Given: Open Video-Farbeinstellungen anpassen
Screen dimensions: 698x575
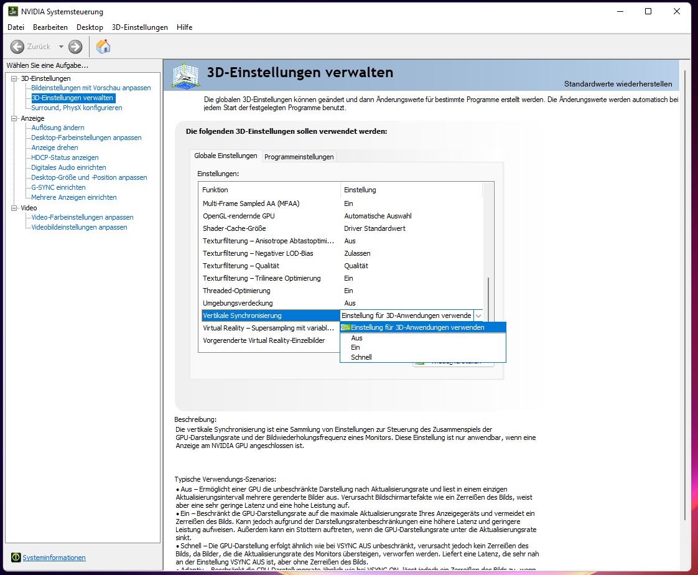Looking at the screenshot, I should click(x=82, y=217).
